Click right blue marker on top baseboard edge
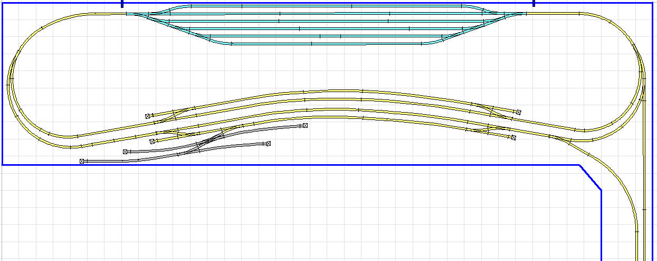 click(x=534, y=4)
